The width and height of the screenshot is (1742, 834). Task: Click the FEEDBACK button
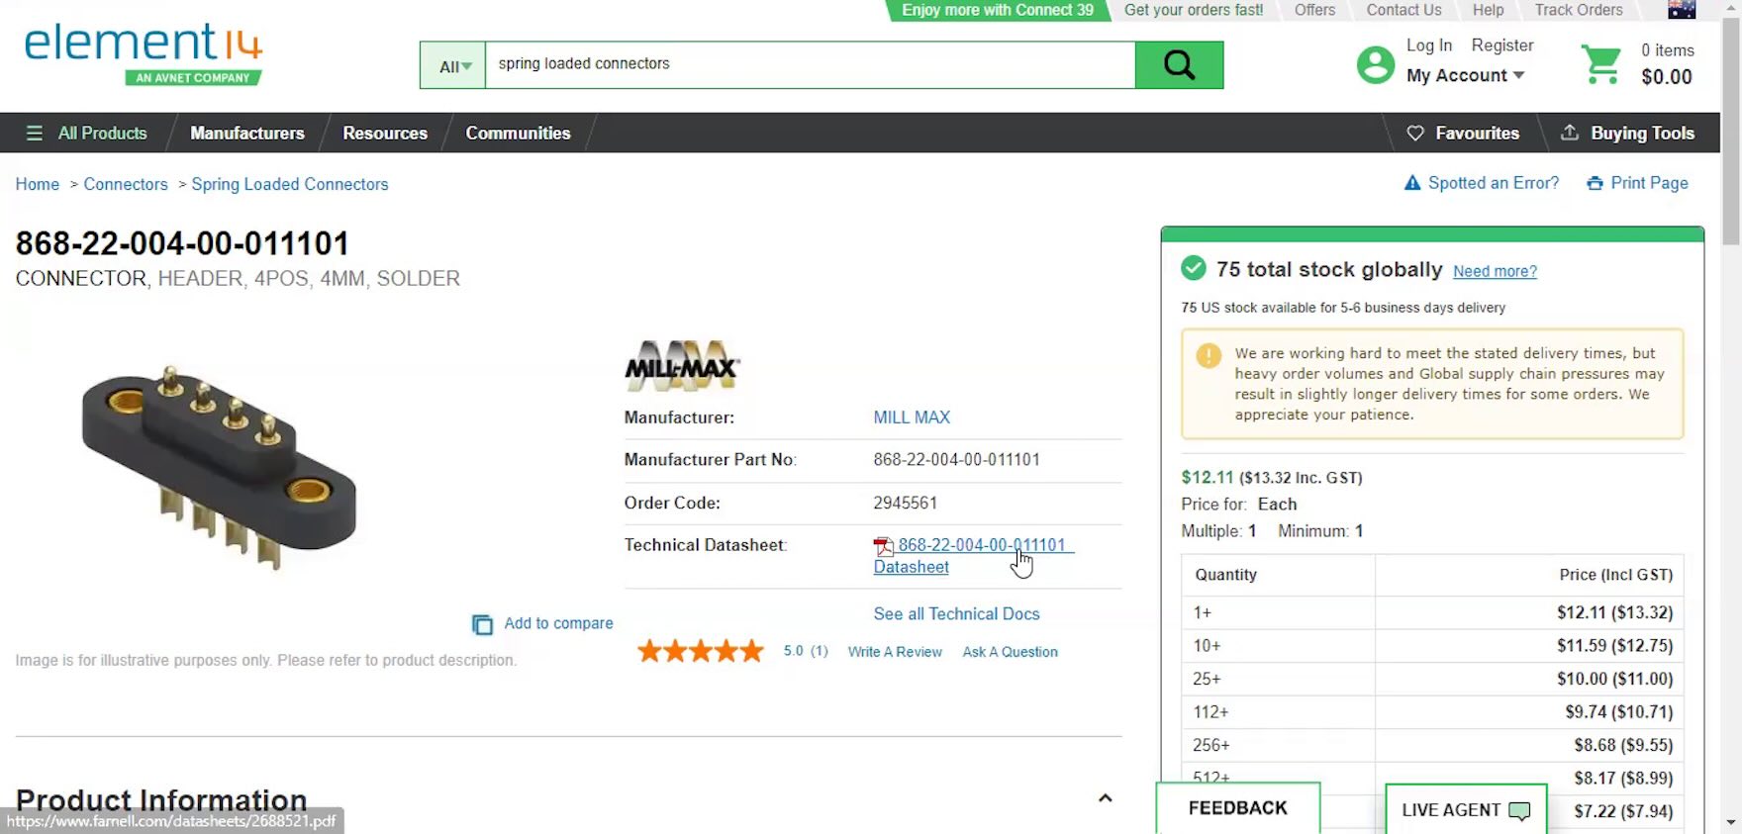tap(1237, 808)
